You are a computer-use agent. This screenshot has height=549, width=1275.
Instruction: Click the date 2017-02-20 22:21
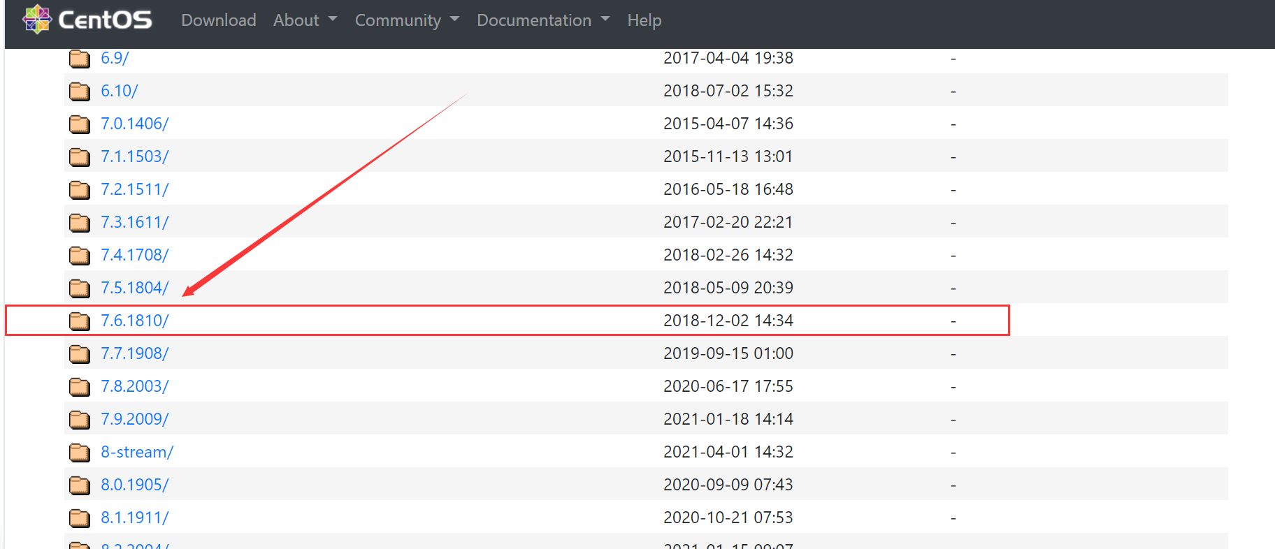pyautogui.click(x=728, y=222)
